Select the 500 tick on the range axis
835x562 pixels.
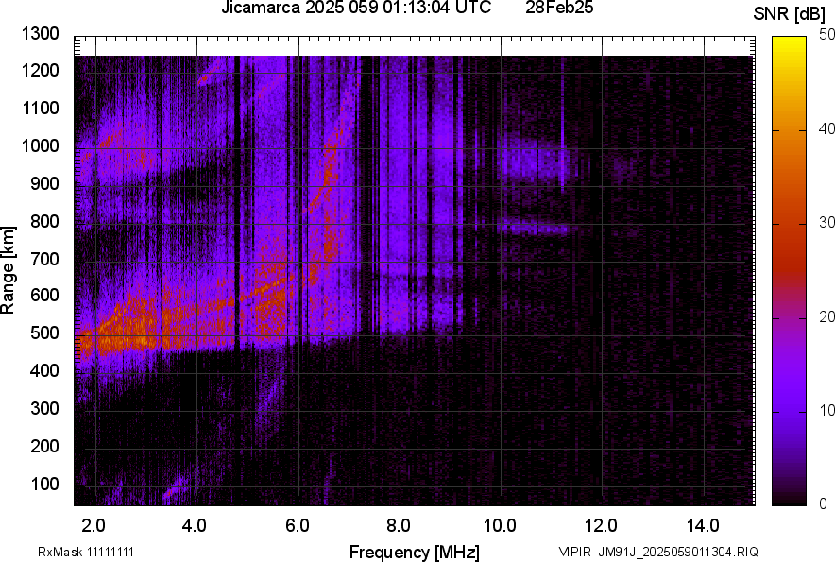(45, 333)
